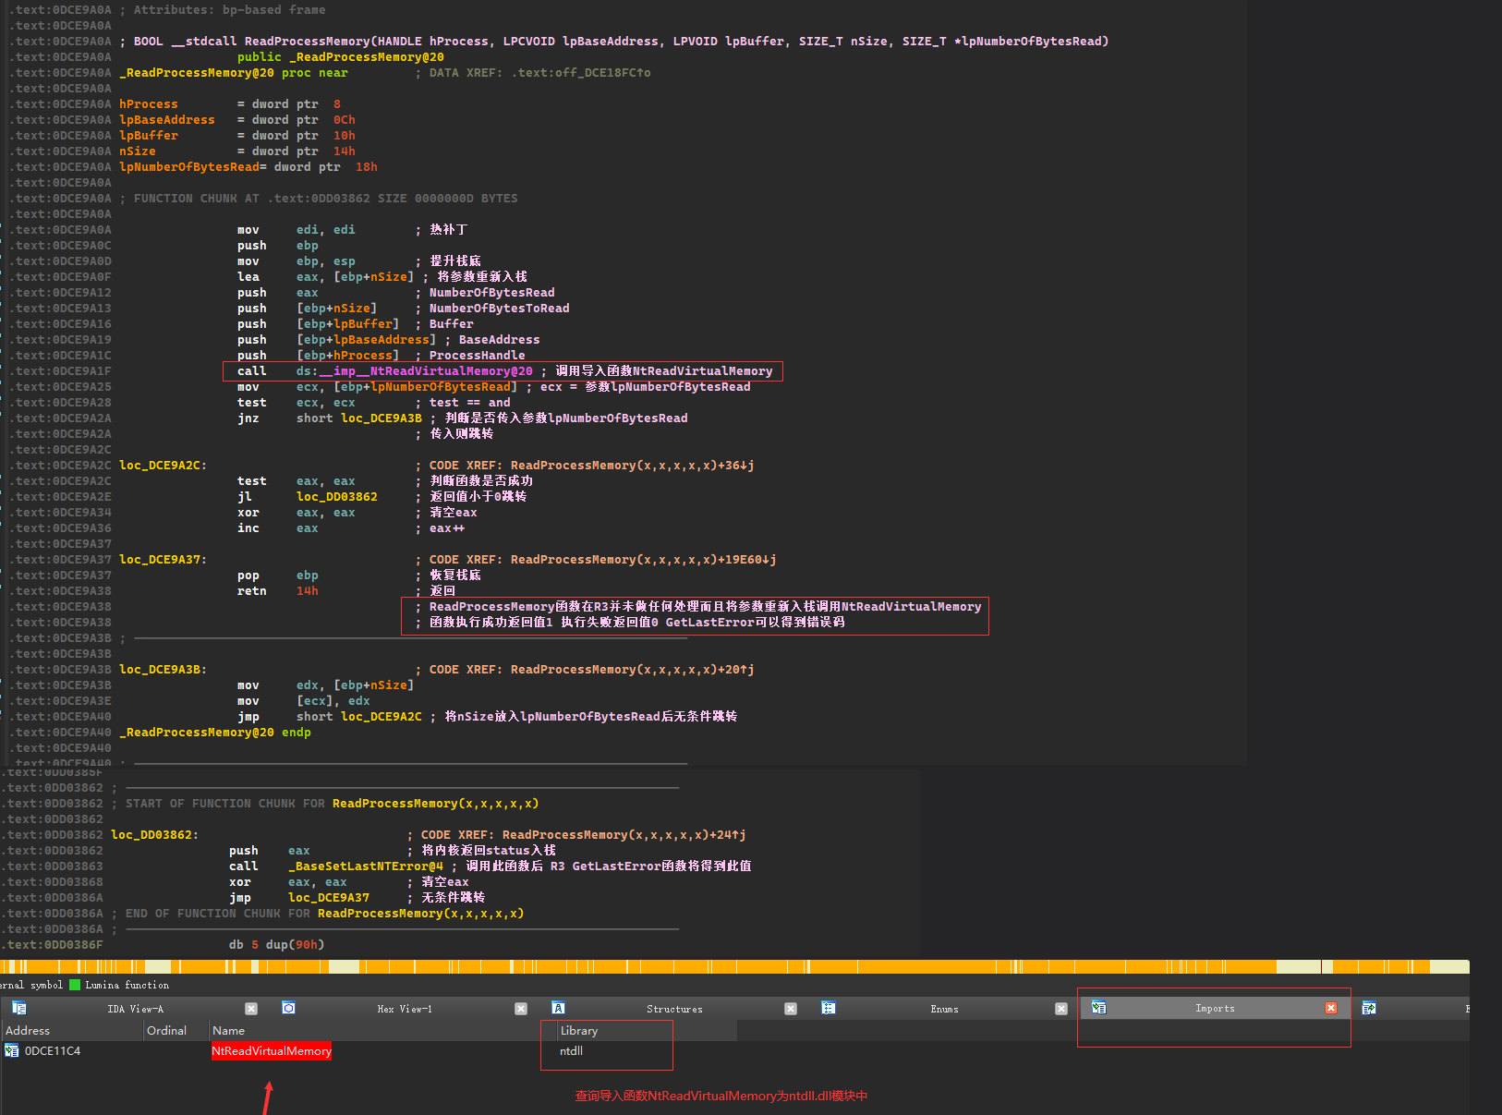This screenshot has height=1115, width=1502.
Task: Follow loc_DCE9A37 in the jmp instruction
Action: (x=329, y=898)
